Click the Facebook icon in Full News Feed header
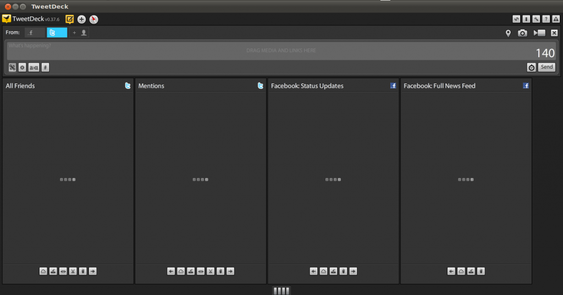 pyautogui.click(x=526, y=86)
